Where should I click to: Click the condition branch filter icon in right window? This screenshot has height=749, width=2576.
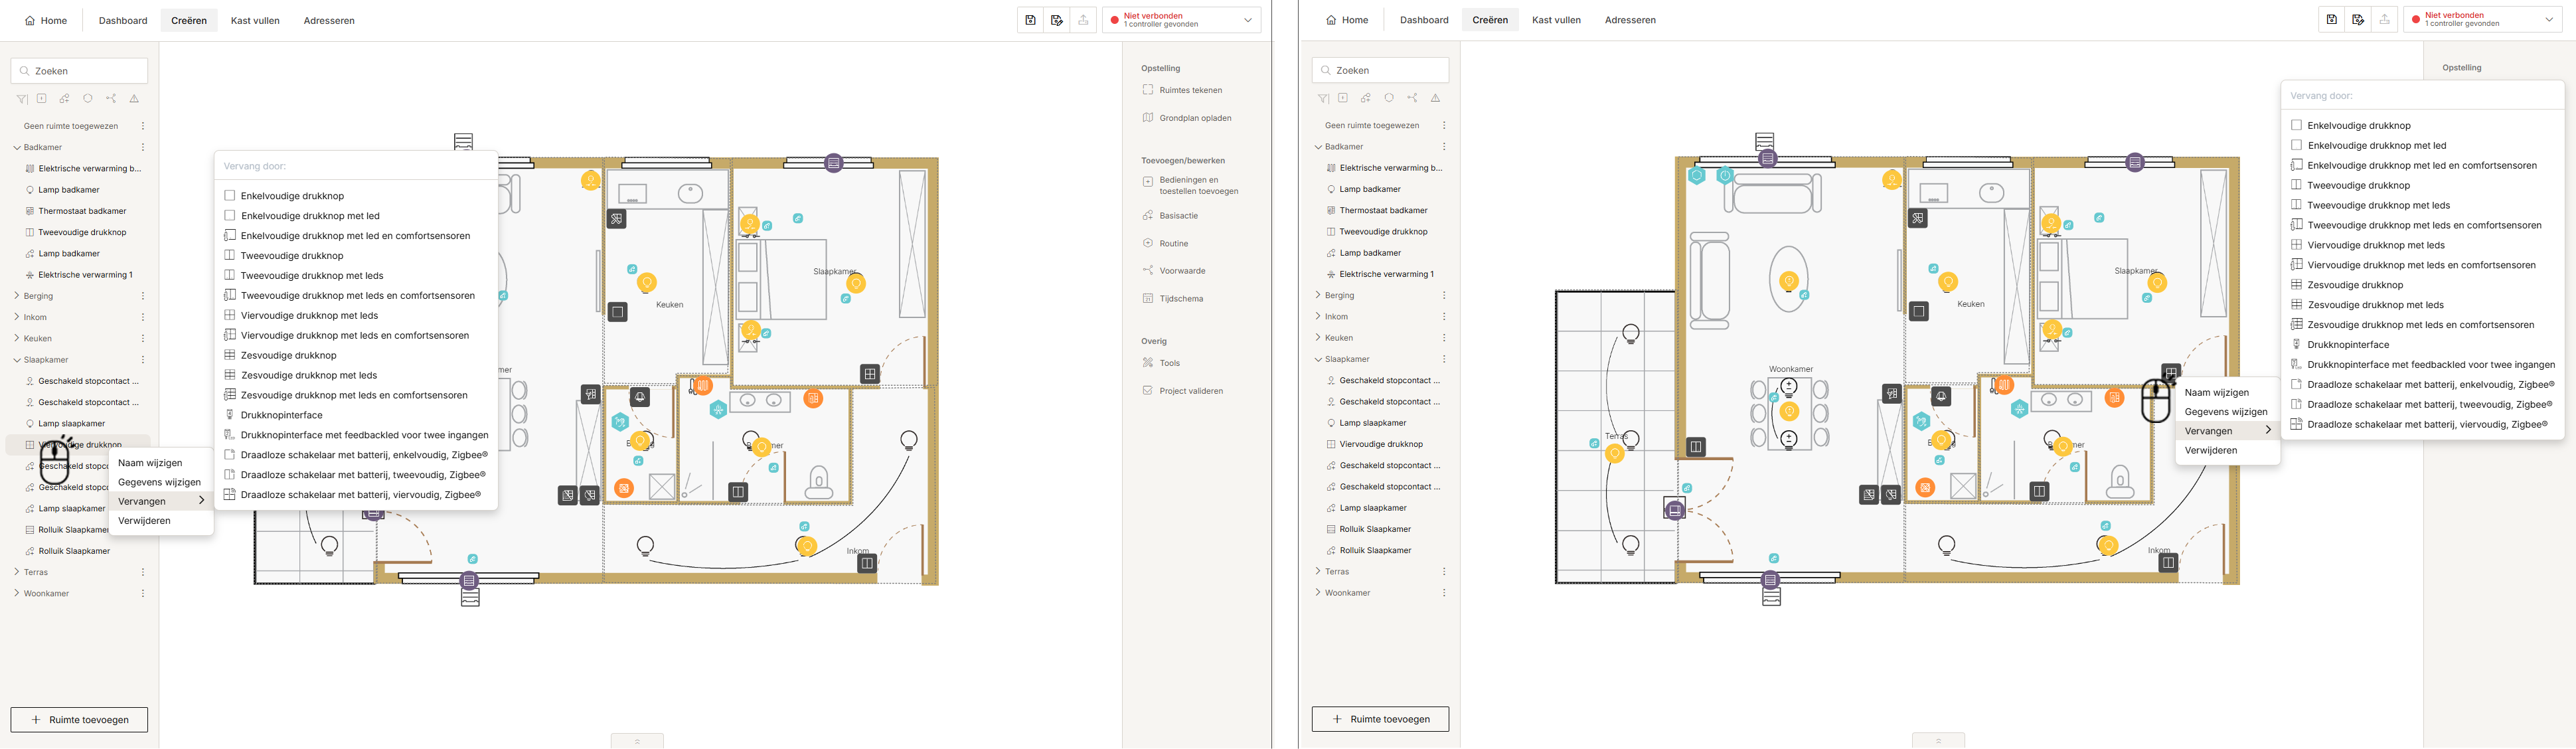pyautogui.click(x=1412, y=98)
